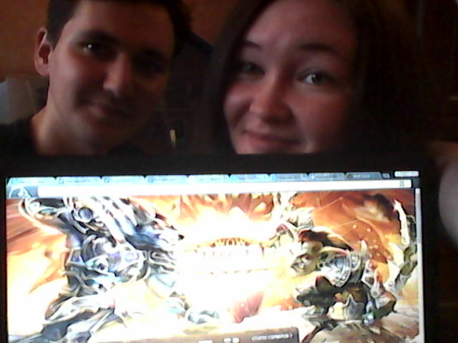Click the armored orc warrior artwork on right
This screenshot has width=458, height=343.
pos(336,272)
